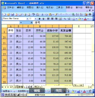Toggle Align Left
Image resolution: width=95 pixels, height=98 pixels.
click(48, 19)
